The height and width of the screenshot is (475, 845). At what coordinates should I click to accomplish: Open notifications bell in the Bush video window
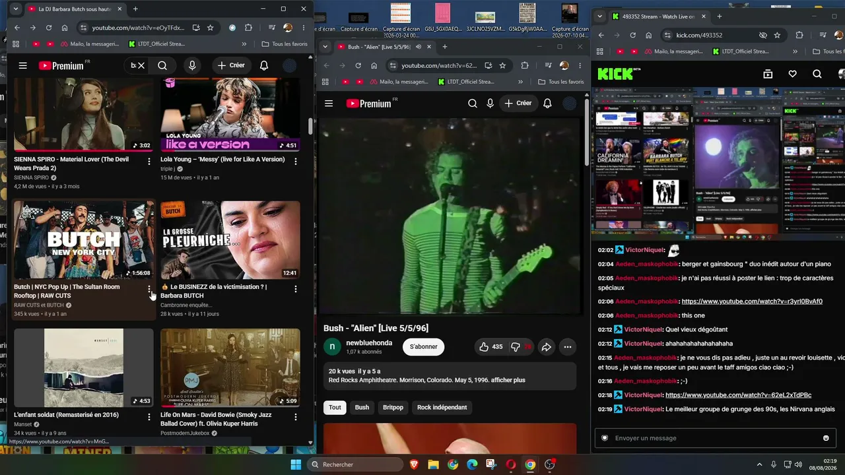point(547,103)
